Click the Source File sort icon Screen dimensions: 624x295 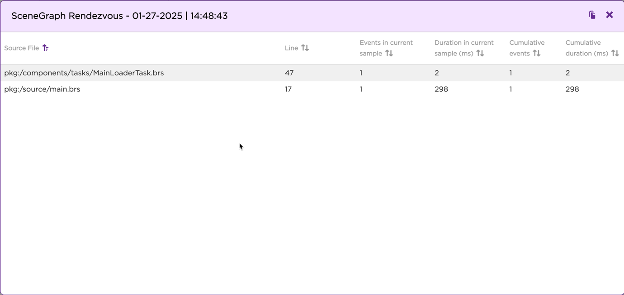45,48
